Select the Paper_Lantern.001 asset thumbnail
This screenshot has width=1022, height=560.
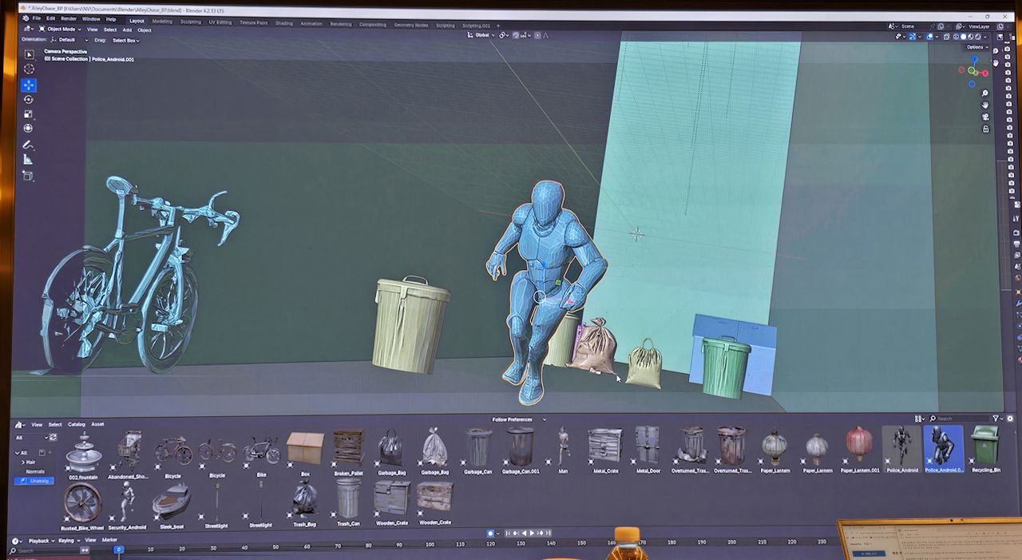point(859,447)
